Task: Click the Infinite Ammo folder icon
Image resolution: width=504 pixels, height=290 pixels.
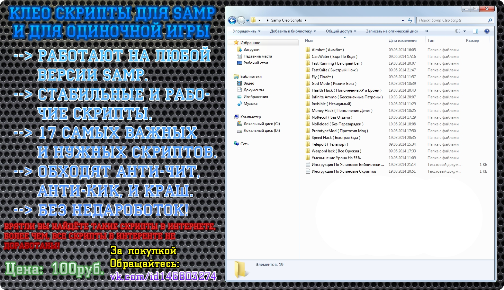Action: coord(308,97)
